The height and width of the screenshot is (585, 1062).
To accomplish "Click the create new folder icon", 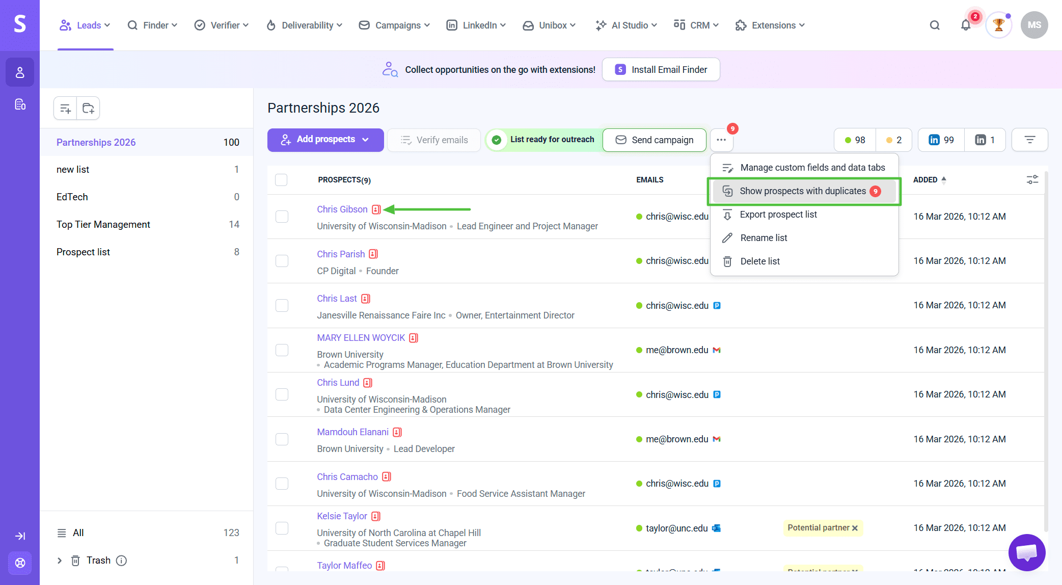I will (x=88, y=108).
